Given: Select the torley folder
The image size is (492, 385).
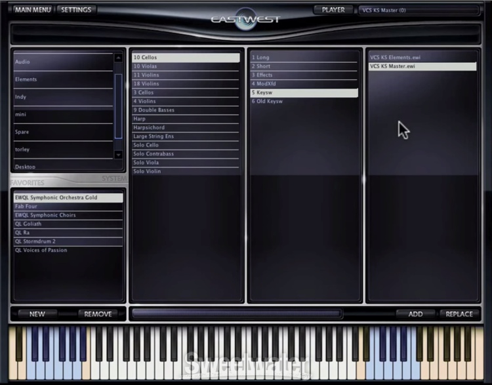Looking at the screenshot, I should pos(63,150).
